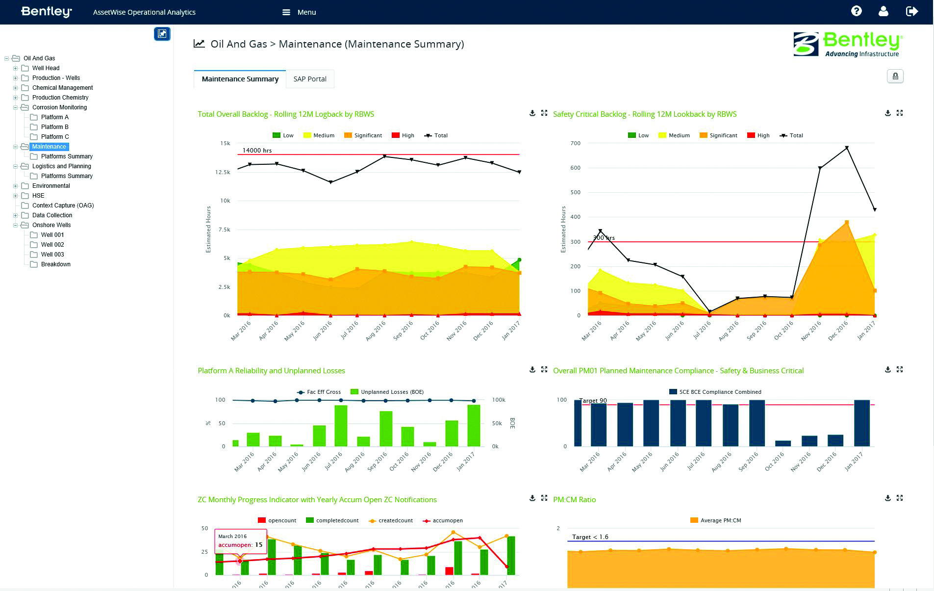Screen dimensions: 934x591
Task: Click the lock icon below the Bentley logo
Action: (x=895, y=76)
